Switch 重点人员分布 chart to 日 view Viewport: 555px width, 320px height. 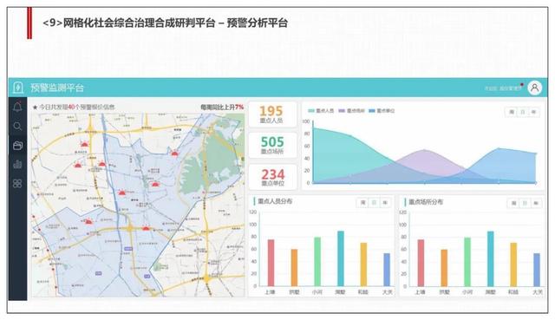click(374, 202)
